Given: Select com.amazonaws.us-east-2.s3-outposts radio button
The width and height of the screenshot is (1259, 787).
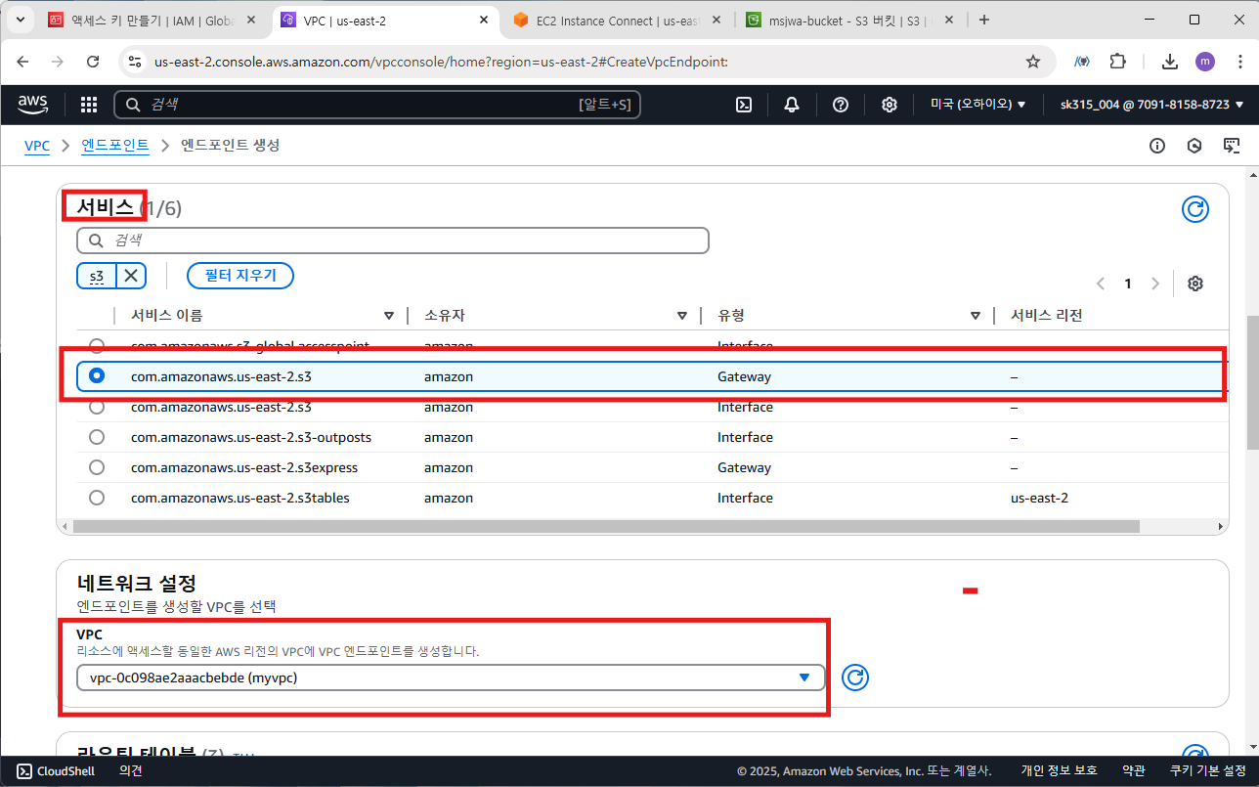Looking at the screenshot, I should [x=96, y=437].
